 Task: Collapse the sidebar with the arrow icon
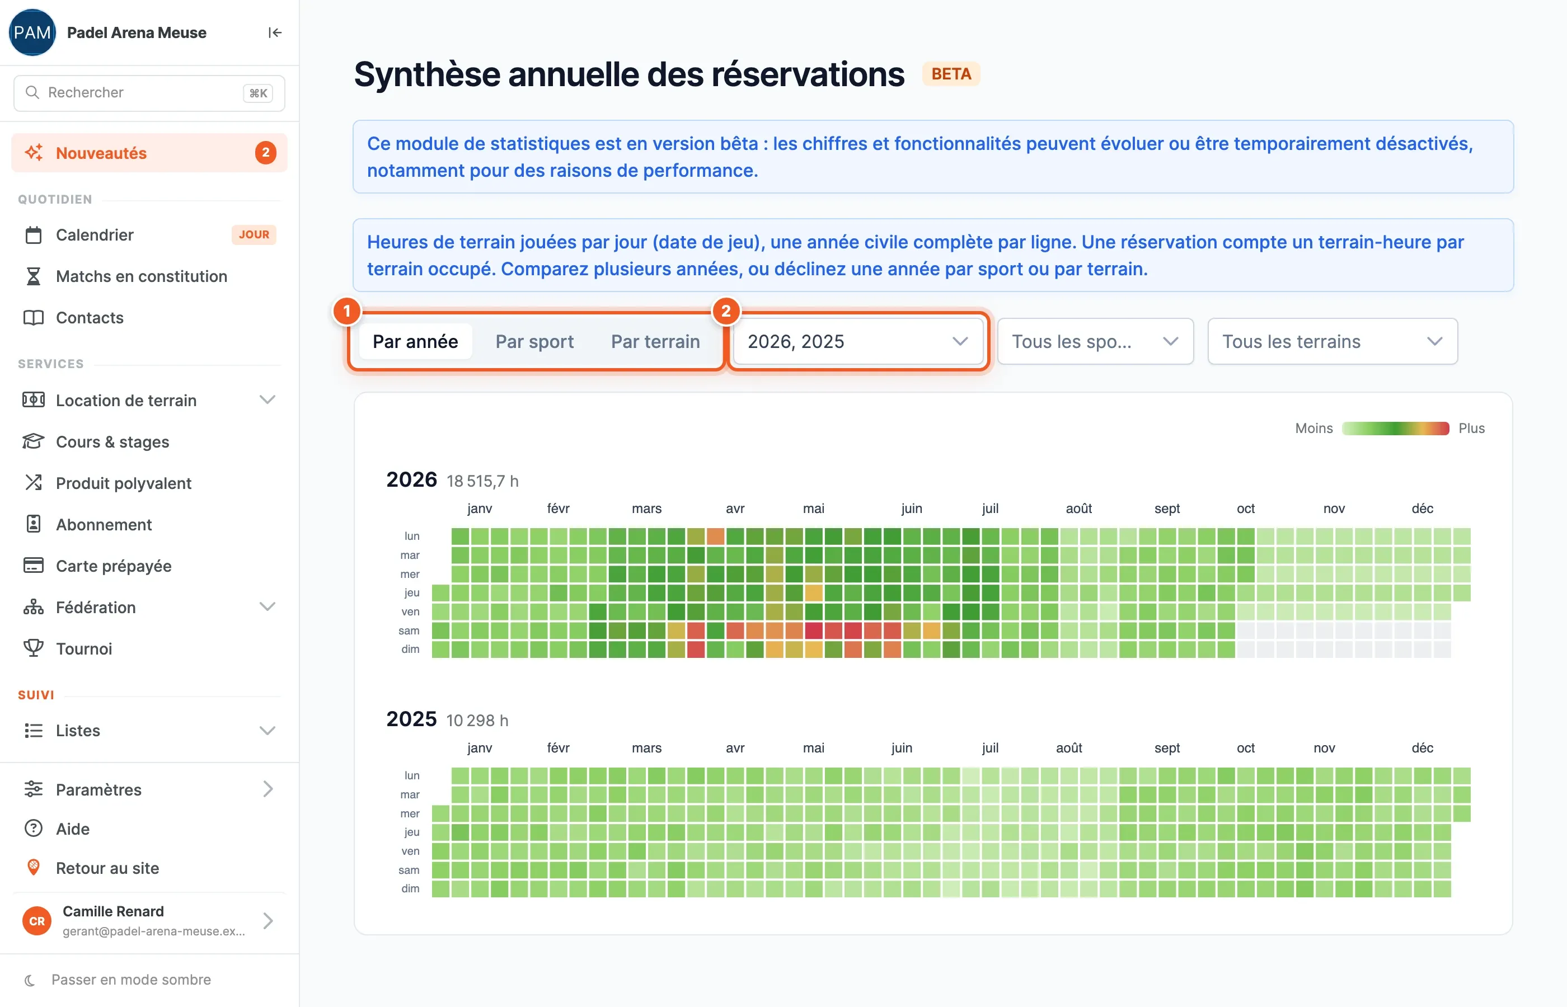coord(275,32)
